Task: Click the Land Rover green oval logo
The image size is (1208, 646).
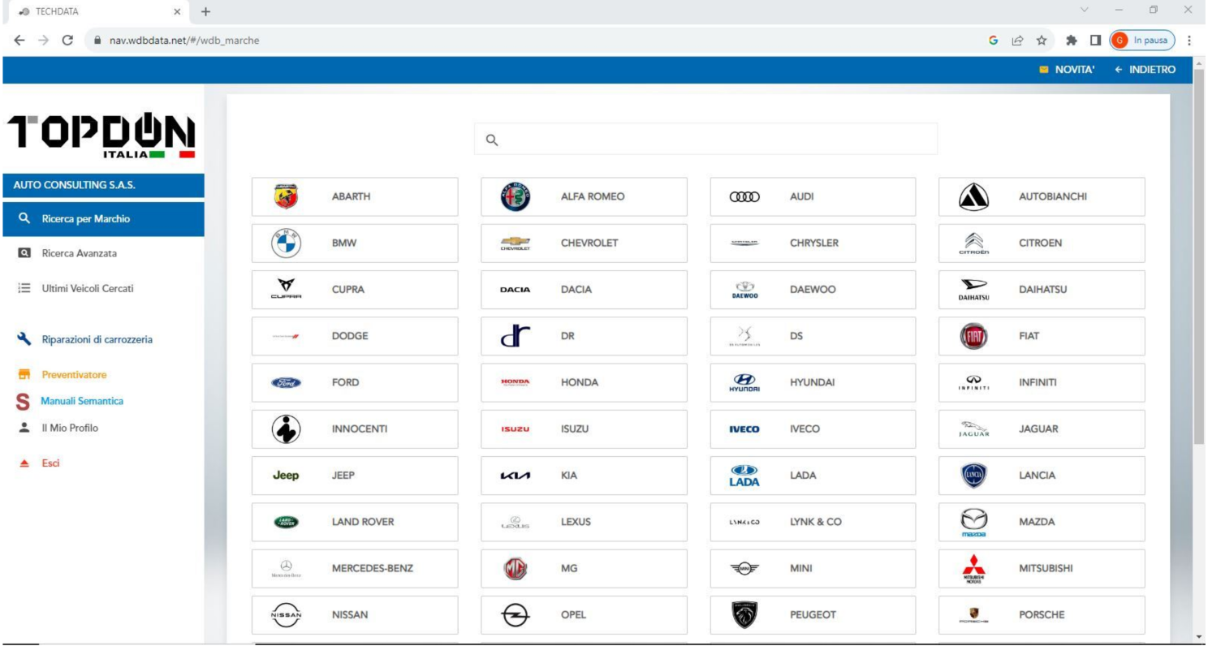Action: click(287, 522)
